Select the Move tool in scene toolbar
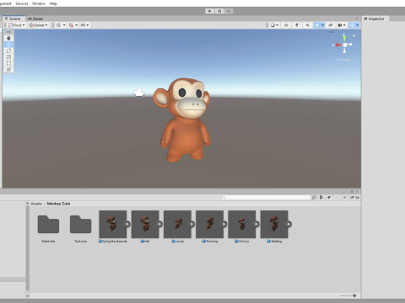 tap(8, 45)
